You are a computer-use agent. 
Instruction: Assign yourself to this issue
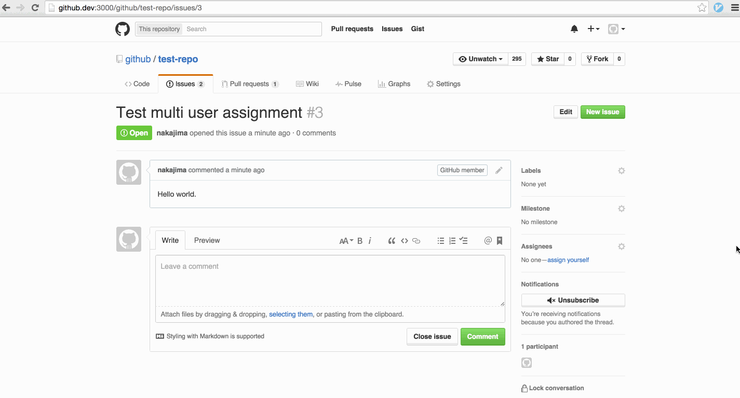click(568, 259)
